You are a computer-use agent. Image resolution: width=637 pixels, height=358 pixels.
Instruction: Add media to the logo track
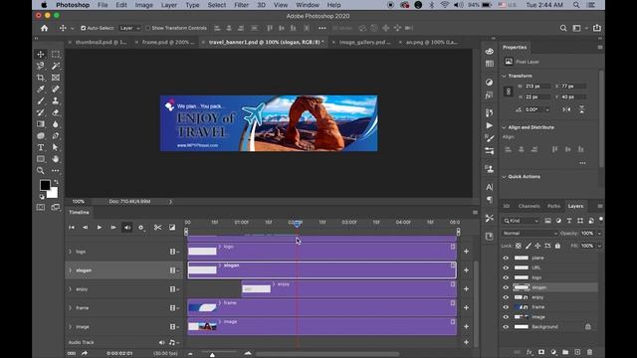[x=467, y=252]
